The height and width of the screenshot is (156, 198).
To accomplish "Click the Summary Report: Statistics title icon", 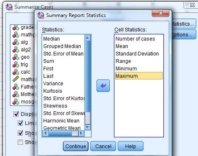I will [41, 15].
